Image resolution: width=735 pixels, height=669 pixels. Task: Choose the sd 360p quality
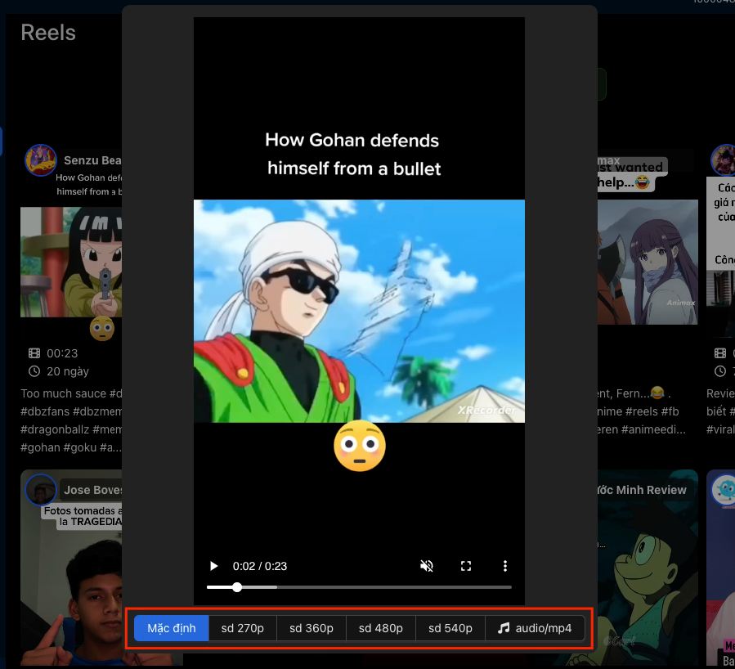[x=311, y=628]
